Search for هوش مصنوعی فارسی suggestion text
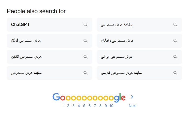The image size is (190, 114). (121, 73)
